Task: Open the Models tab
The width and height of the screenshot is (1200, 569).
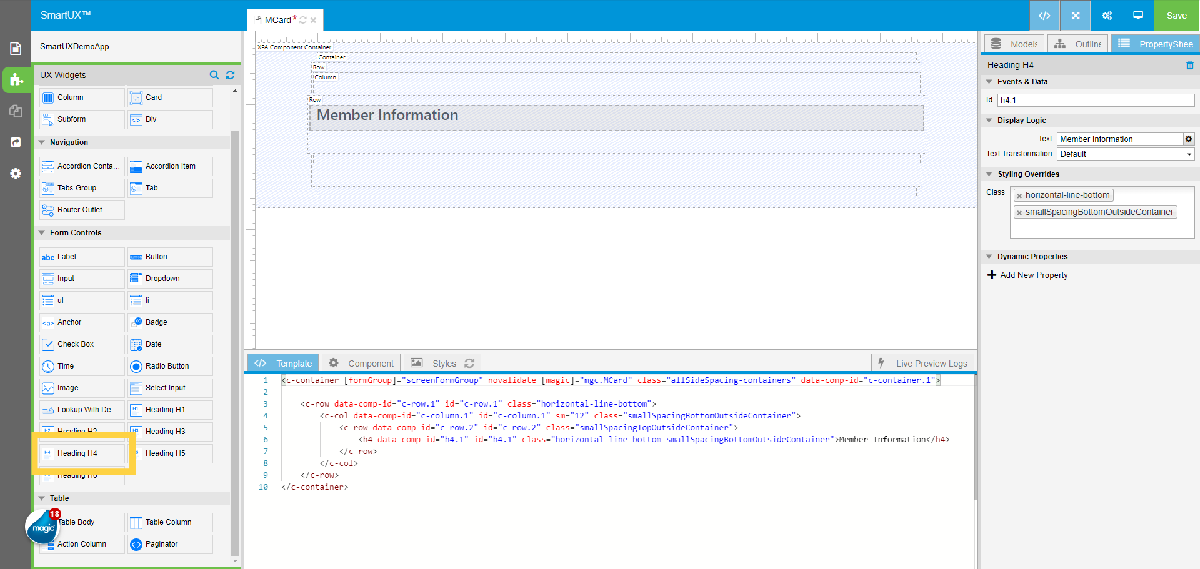Action: (x=1014, y=44)
